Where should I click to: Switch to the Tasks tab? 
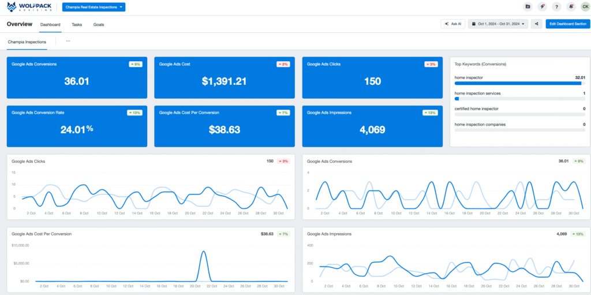(77, 24)
